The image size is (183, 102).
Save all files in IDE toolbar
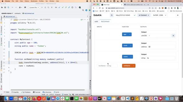[x=5, y=7]
